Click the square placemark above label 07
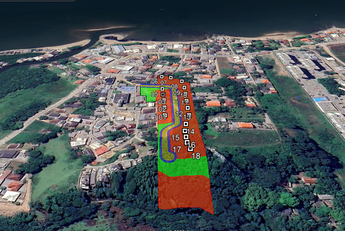The image size is (345, 231). pos(171,78)
